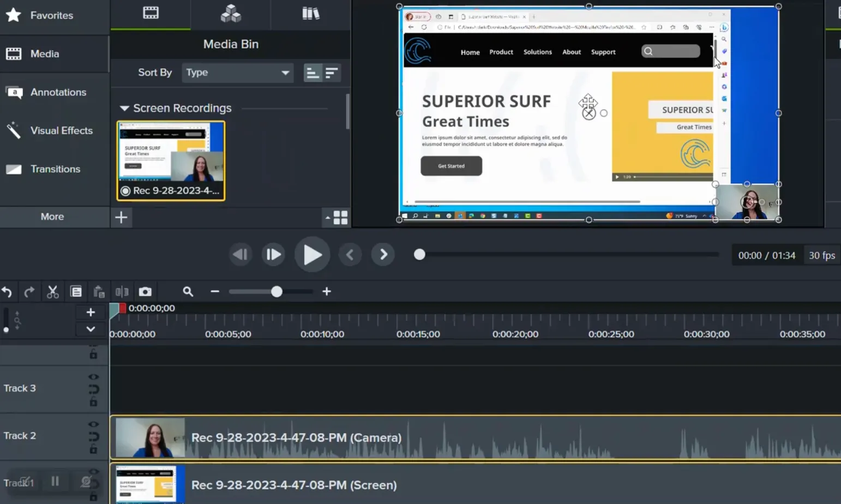
Task: Open the cubes tab beside Media Bin
Action: (231, 13)
